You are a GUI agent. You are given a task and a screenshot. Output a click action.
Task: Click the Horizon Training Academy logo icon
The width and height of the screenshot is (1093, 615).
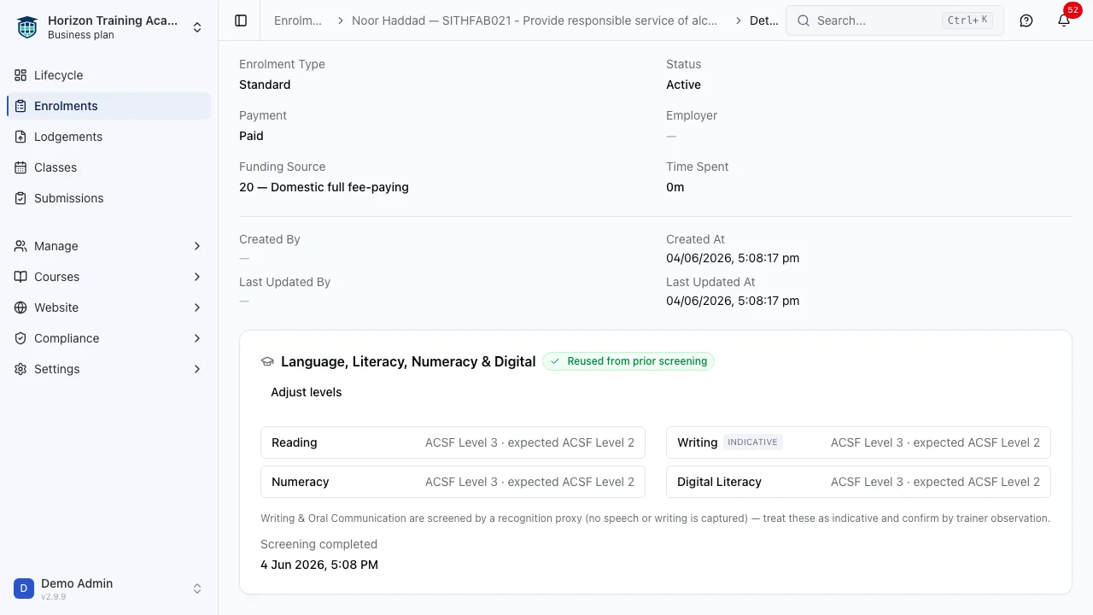coord(27,27)
